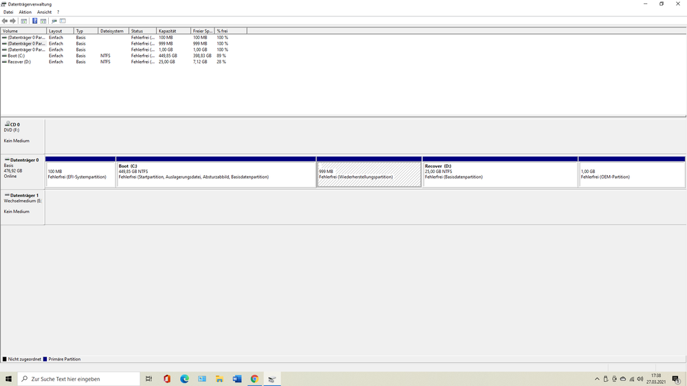Open File Explorer from the taskbar

(x=219, y=379)
